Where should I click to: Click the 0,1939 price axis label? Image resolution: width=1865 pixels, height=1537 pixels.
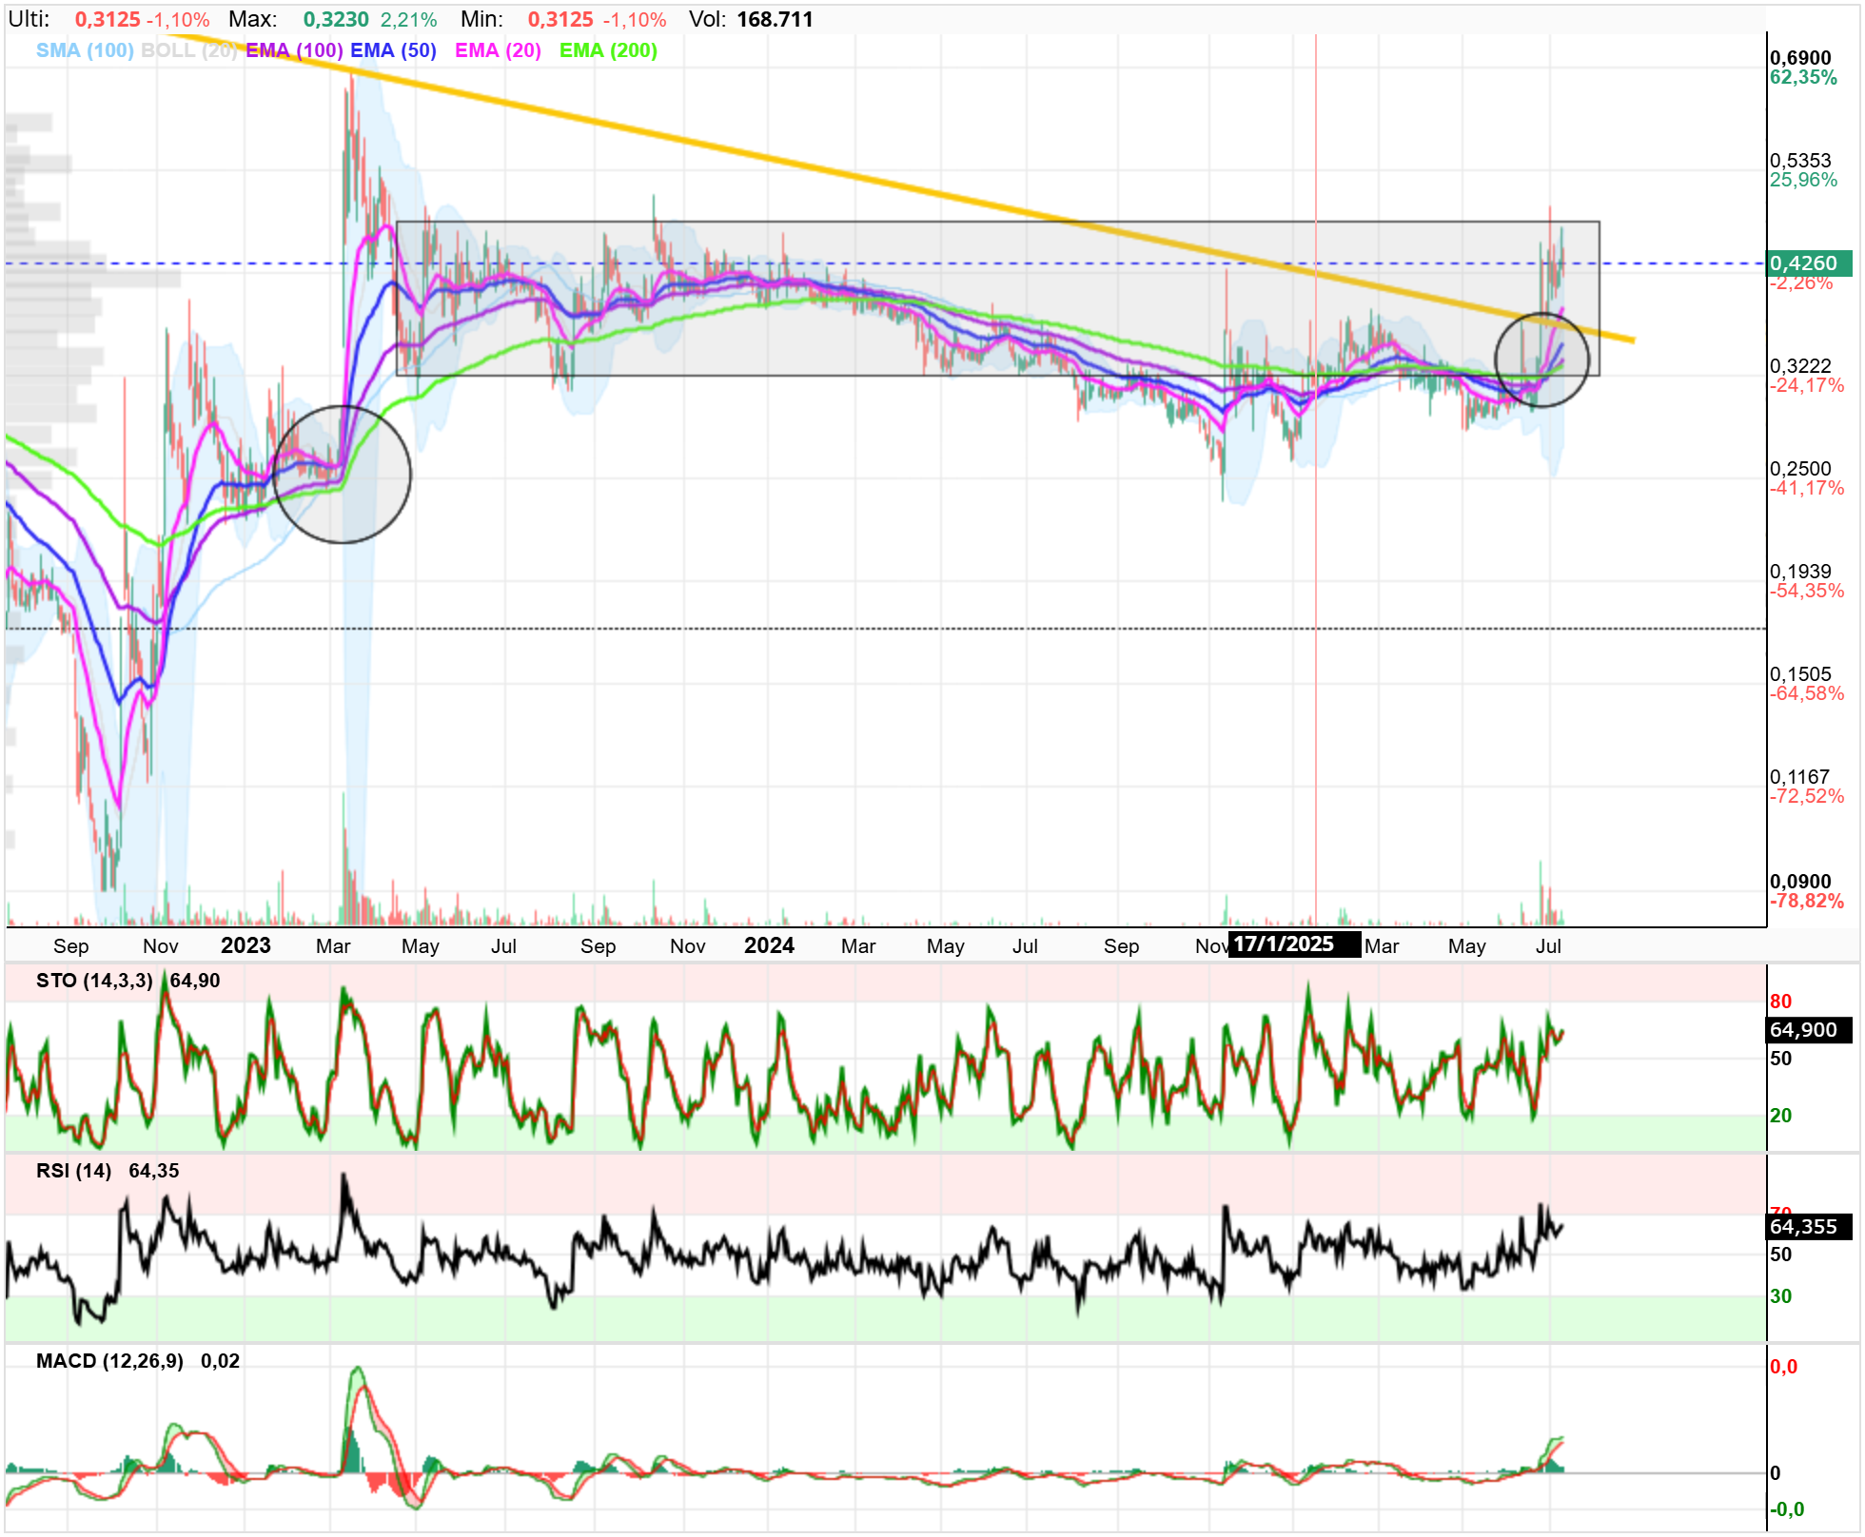point(1800,572)
